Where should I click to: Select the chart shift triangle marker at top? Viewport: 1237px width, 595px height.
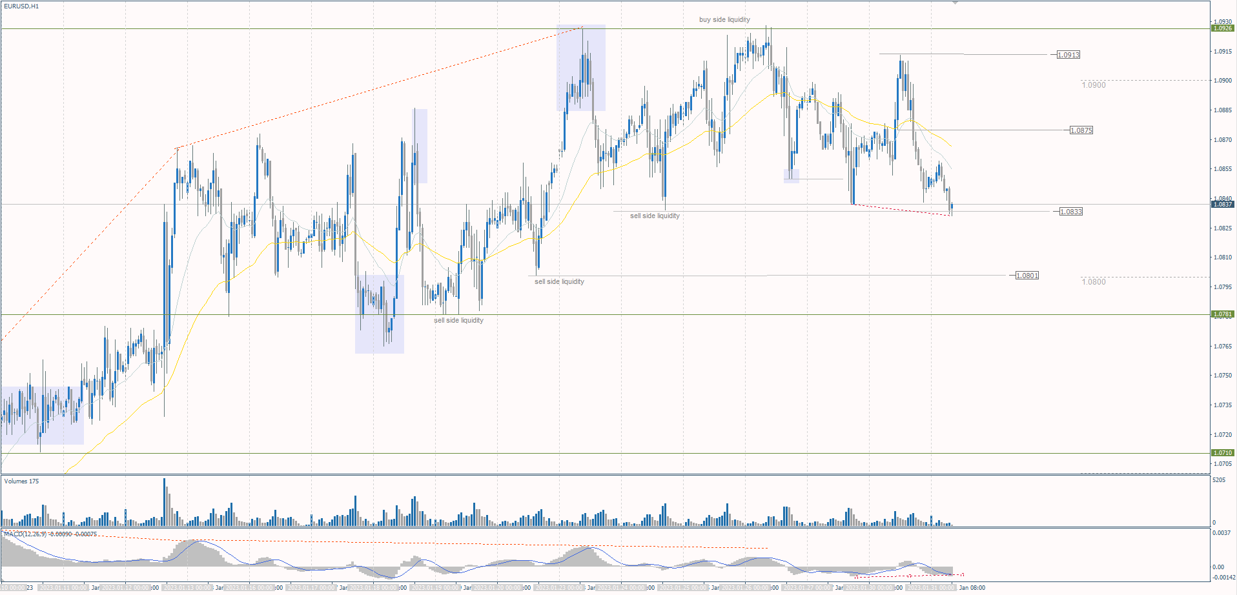coord(956,3)
